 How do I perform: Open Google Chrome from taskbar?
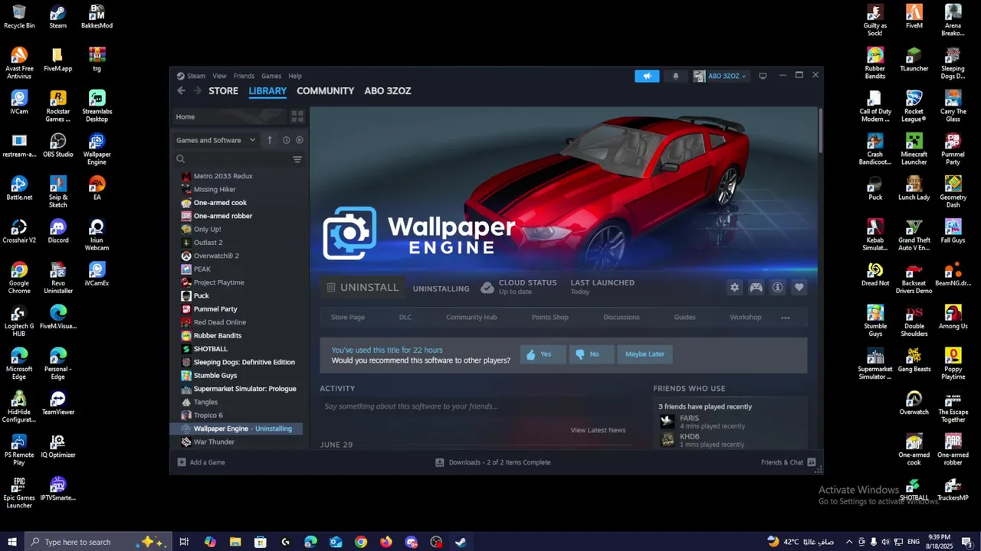[x=361, y=542]
